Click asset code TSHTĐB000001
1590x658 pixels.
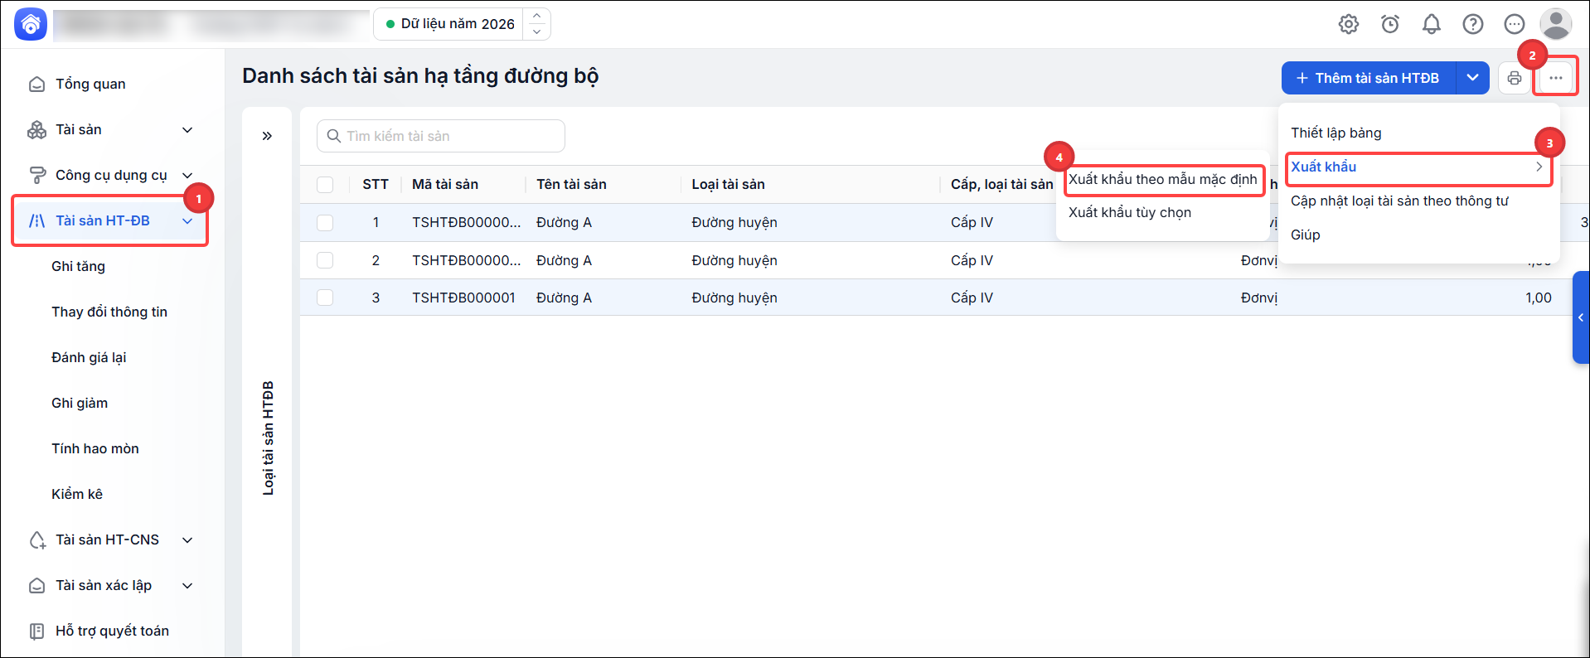(x=463, y=298)
